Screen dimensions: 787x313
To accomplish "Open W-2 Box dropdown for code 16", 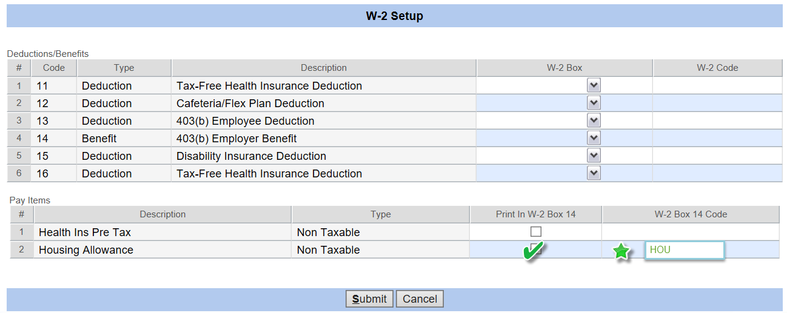I will click(x=594, y=173).
